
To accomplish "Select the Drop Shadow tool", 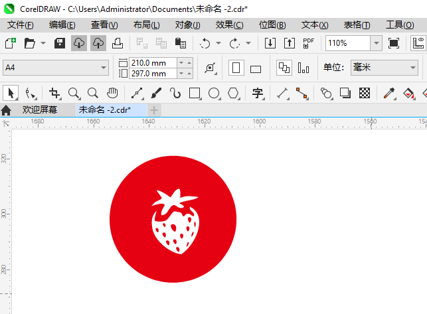I will pos(345,93).
